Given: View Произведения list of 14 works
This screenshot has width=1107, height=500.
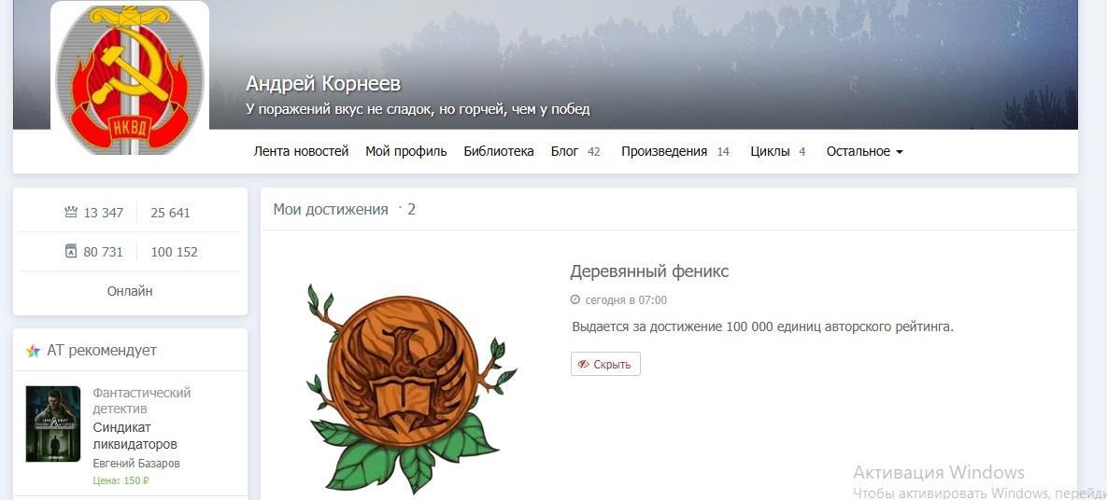Looking at the screenshot, I should pos(674,151).
